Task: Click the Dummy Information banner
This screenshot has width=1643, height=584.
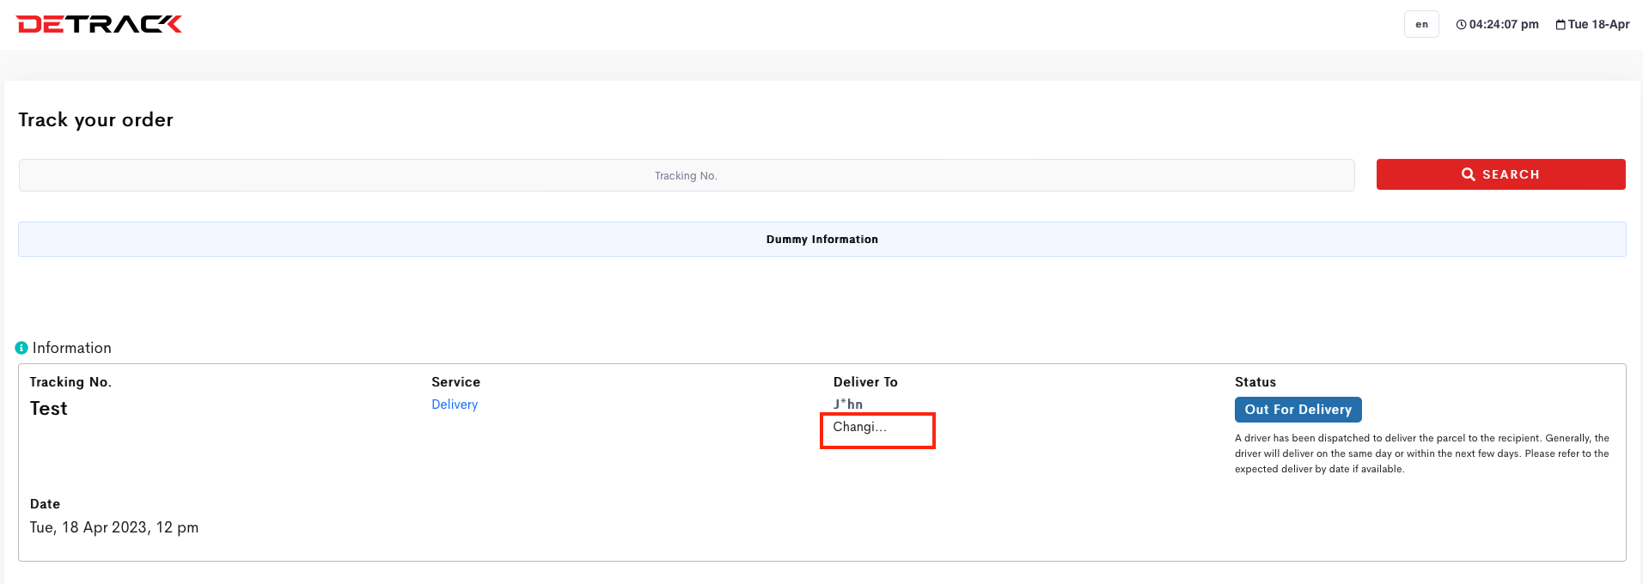Action: [x=822, y=240]
